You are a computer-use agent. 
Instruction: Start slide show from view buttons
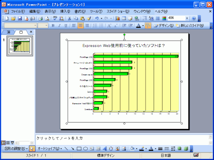click(x=12, y=143)
